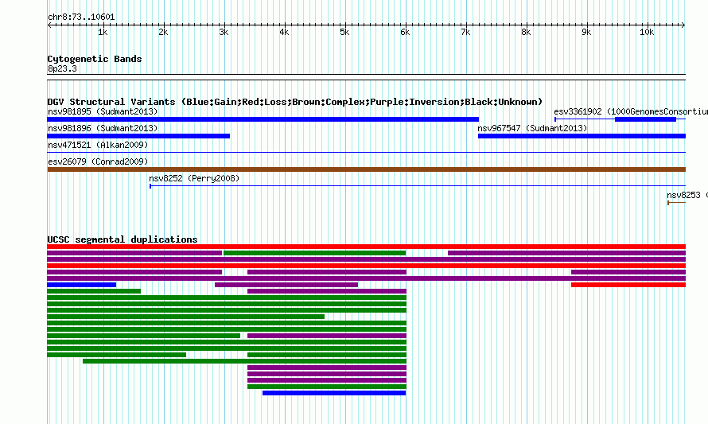
Task: Open the nsv967547 (Sudmant2013) variant label
Action: (x=532, y=128)
